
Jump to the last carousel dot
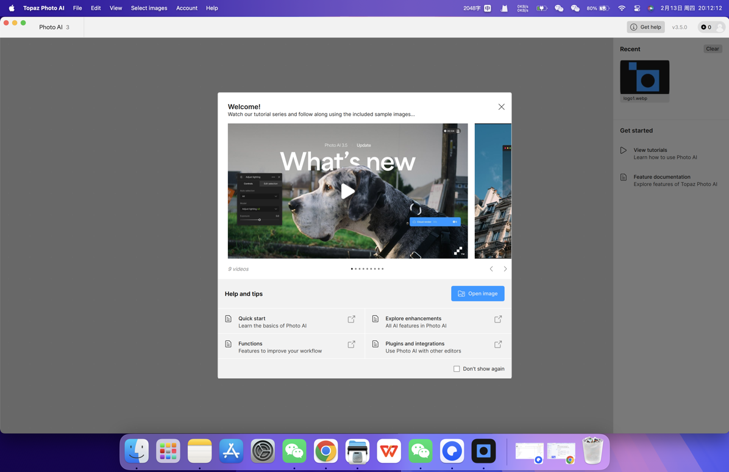(x=383, y=269)
